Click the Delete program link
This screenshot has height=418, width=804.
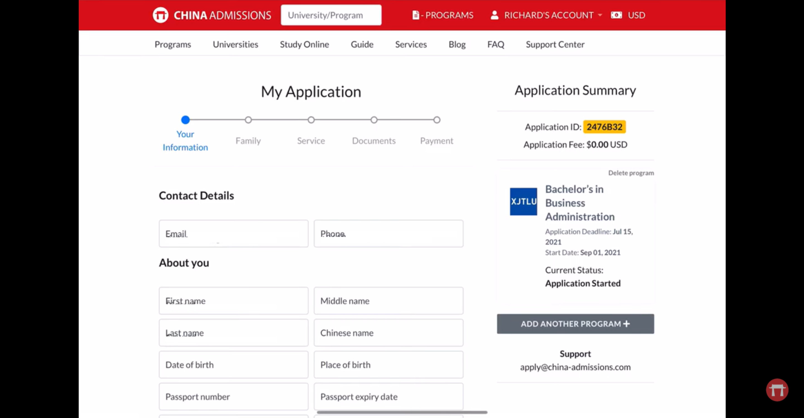coord(631,173)
